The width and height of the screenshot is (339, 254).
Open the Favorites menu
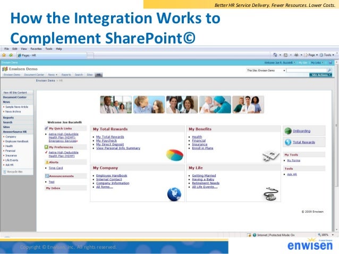pos(36,49)
